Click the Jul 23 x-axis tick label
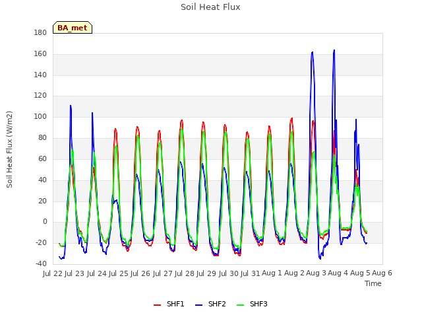This screenshot has height=317, width=422. (x=75, y=273)
